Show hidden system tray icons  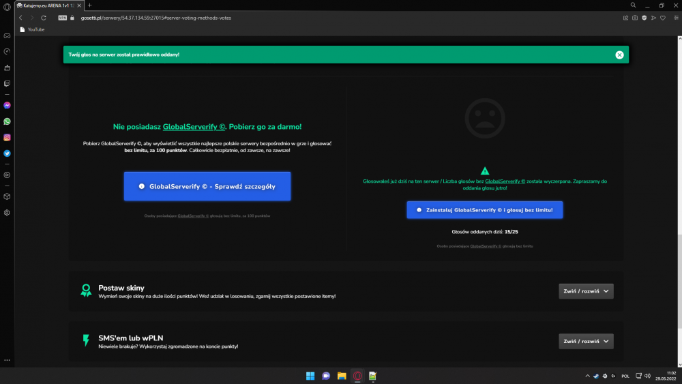pos(587,376)
